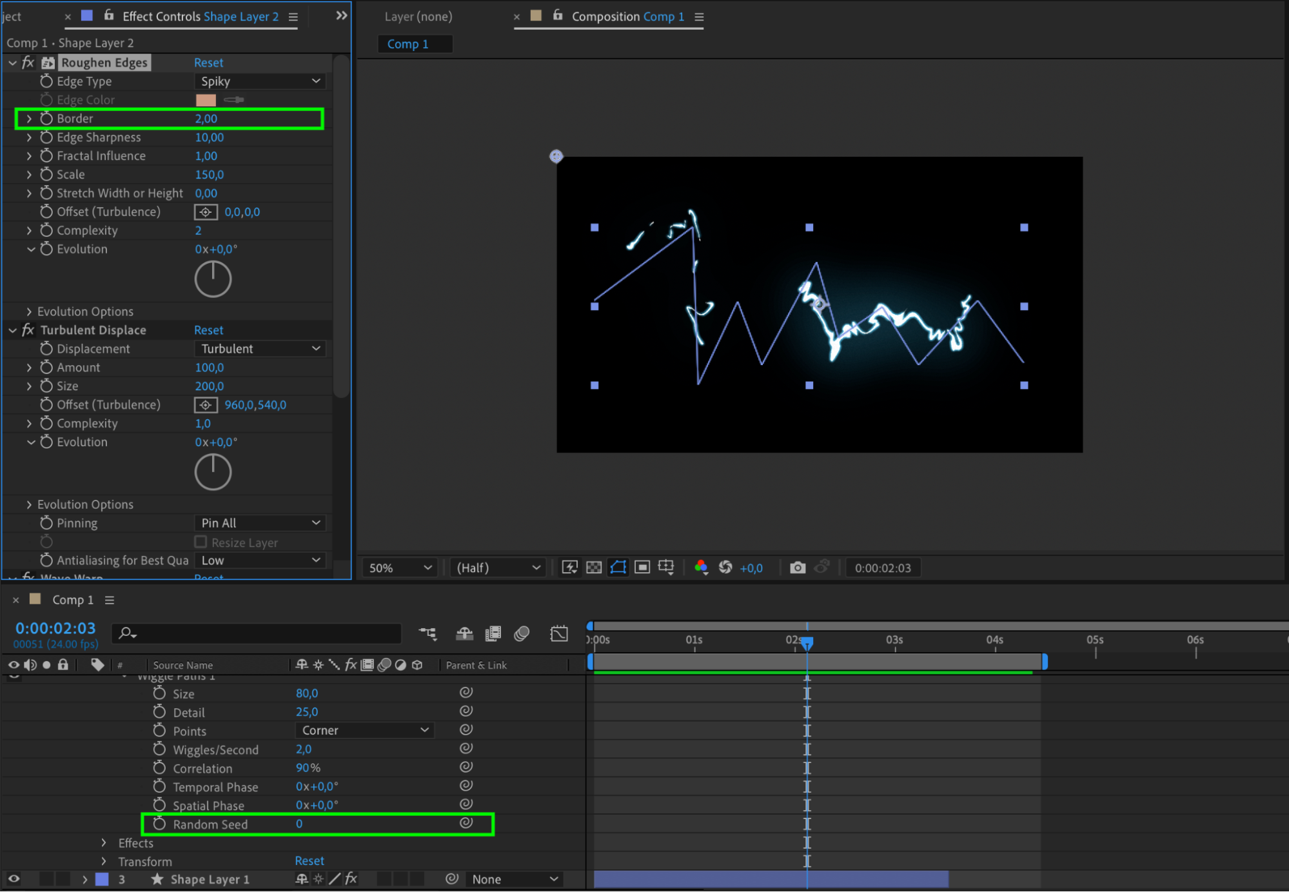This screenshot has width=1289, height=892.
Task: Select the Comp 1 viewer tab
Action: pyautogui.click(x=408, y=44)
